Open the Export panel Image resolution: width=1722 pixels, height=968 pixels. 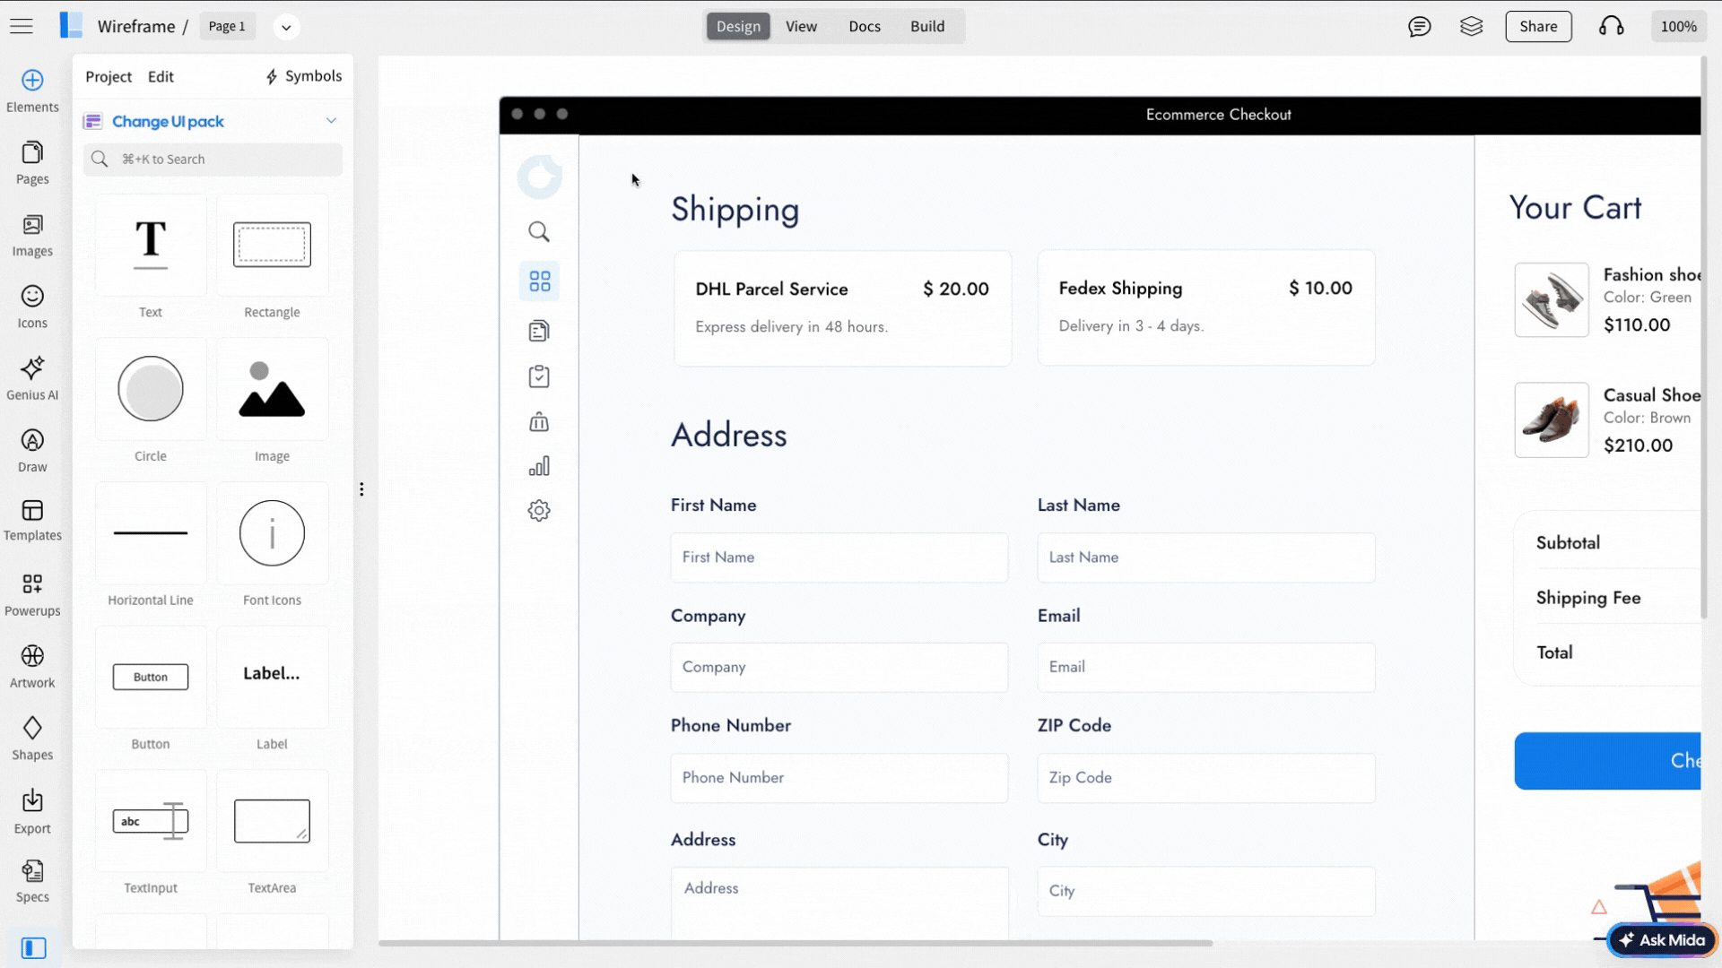click(x=32, y=808)
